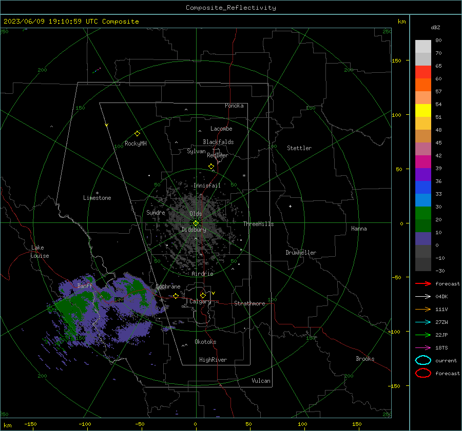462x431 pixels.
Task: Select the slate-blue 0-10 dBZ swatch
Action: [423, 238]
